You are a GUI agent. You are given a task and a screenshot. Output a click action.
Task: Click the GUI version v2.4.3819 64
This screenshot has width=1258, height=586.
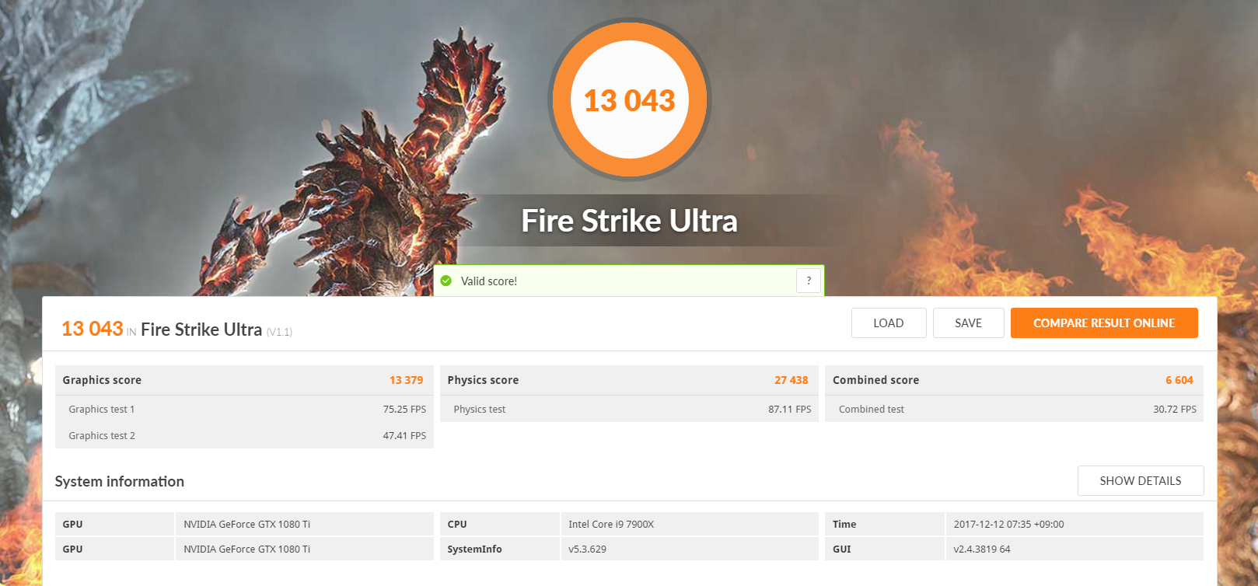click(x=982, y=549)
